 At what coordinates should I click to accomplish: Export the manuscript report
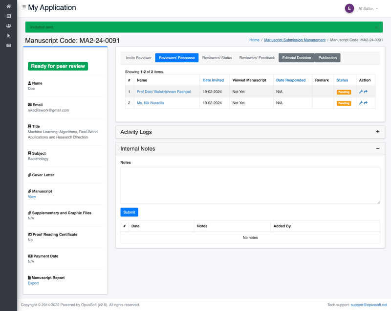click(33, 283)
